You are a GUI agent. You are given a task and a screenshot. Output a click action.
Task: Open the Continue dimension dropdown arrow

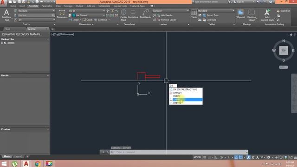(x=109, y=20)
